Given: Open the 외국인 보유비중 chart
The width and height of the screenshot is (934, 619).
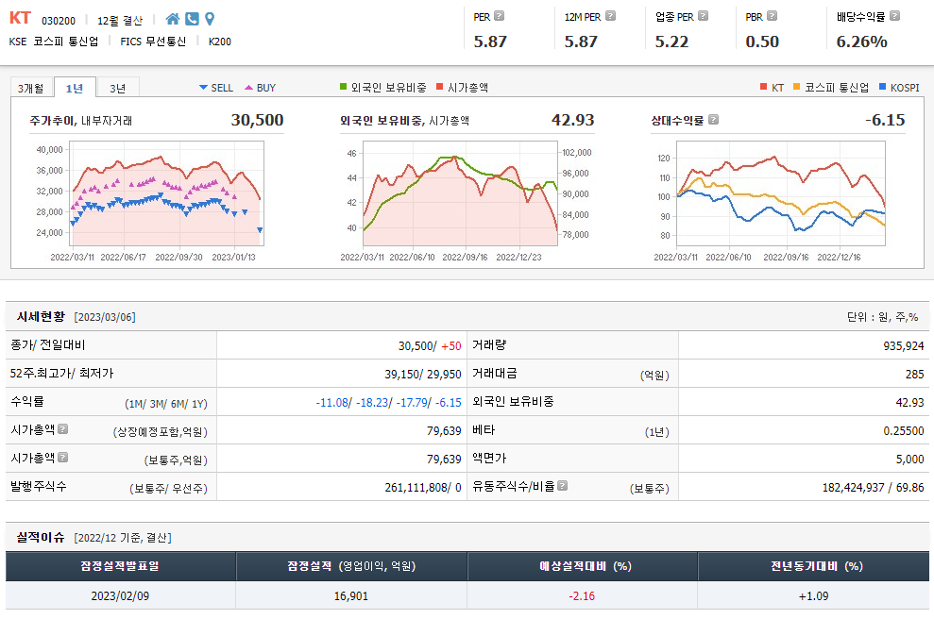Looking at the screenshot, I should 461,193.
